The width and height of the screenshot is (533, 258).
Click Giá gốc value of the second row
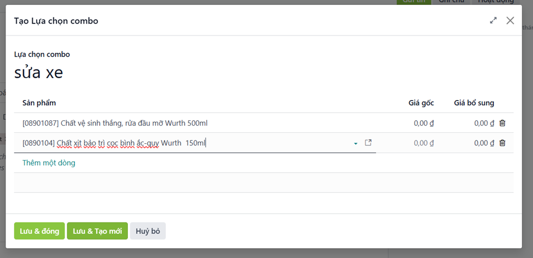point(423,143)
